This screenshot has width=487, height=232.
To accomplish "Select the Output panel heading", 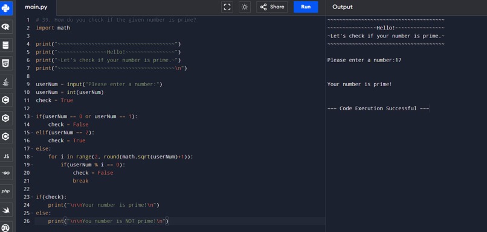I will point(342,7).
